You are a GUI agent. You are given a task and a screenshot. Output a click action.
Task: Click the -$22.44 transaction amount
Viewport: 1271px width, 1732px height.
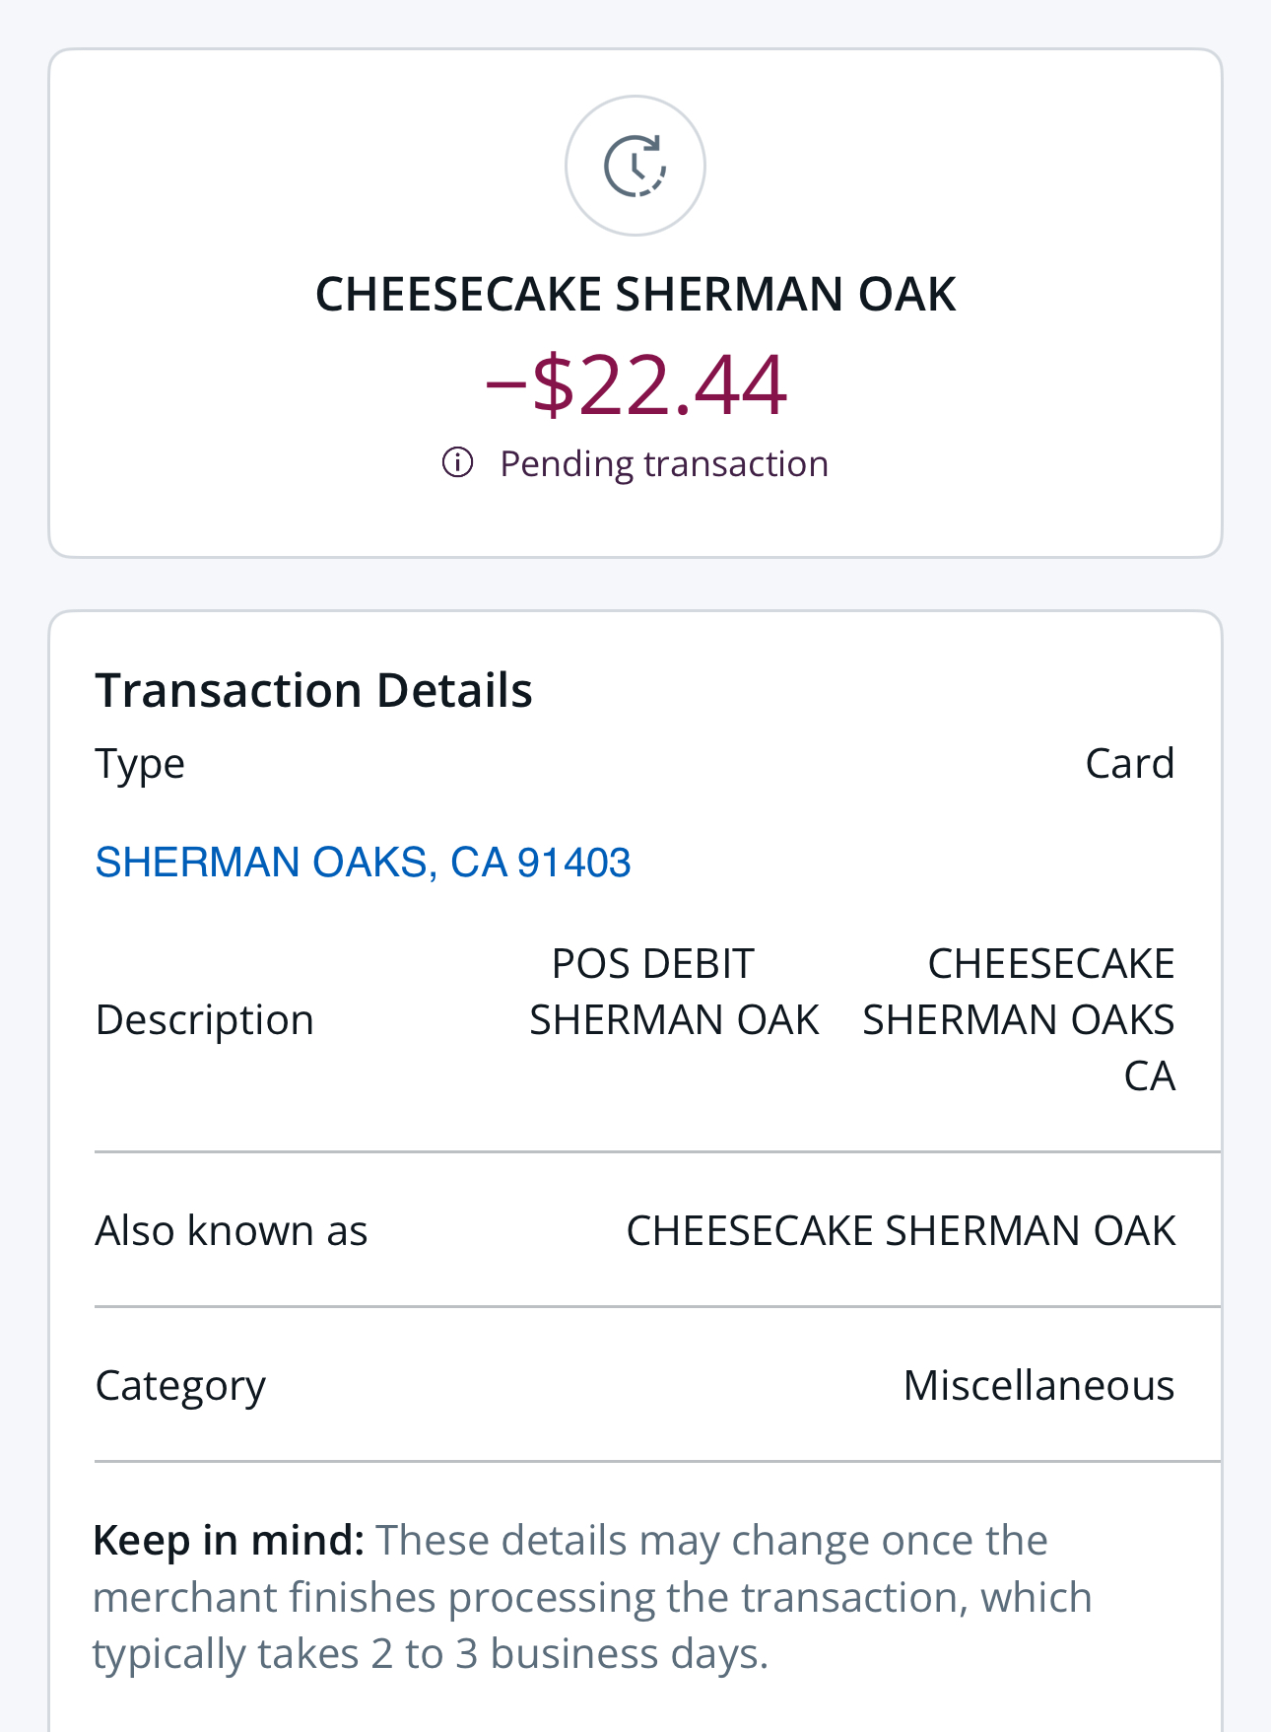click(x=635, y=384)
